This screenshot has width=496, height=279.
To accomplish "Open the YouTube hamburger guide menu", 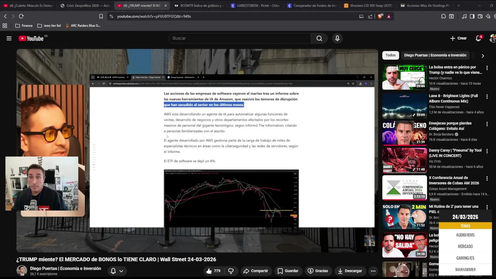I will (9, 38).
